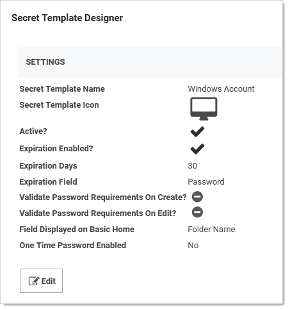Screen dimensions: 288x309
Task: Click the Active checkmark icon
Action: tap(197, 131)
